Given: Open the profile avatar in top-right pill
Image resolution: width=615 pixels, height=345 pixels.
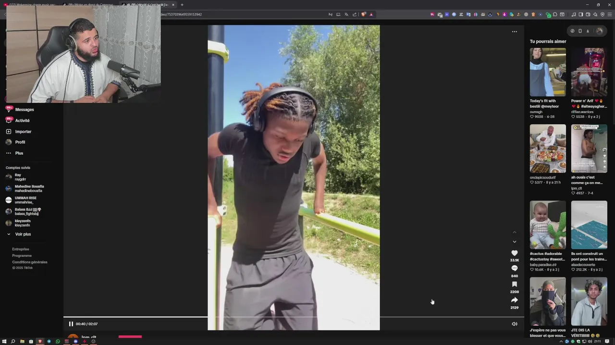Looking at the screenshot, I should (x=599, y=31).
